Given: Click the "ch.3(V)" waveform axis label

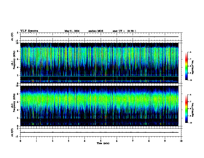Looking at the screenshot, I should pyautogui.click(x=12, y=133).
